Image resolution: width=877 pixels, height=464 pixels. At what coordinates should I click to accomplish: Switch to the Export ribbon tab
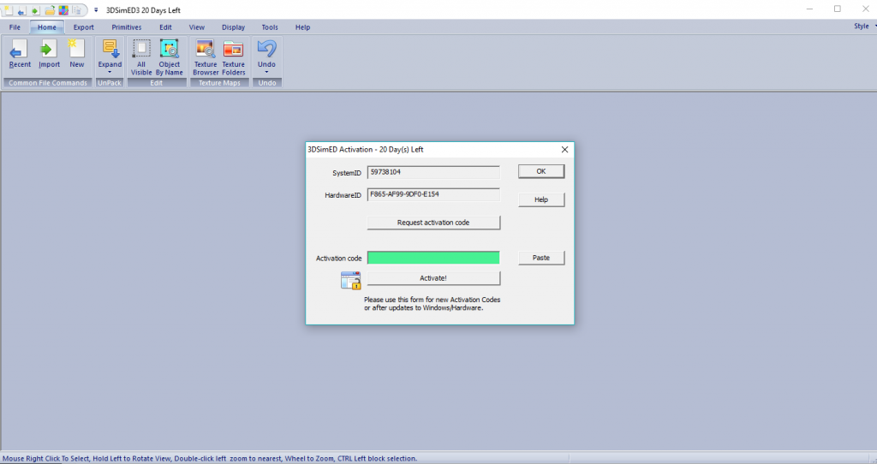[x=84, y=27]
